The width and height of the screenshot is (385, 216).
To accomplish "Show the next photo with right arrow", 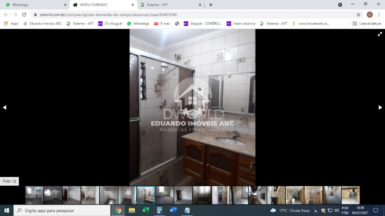I will click(380, 107).
